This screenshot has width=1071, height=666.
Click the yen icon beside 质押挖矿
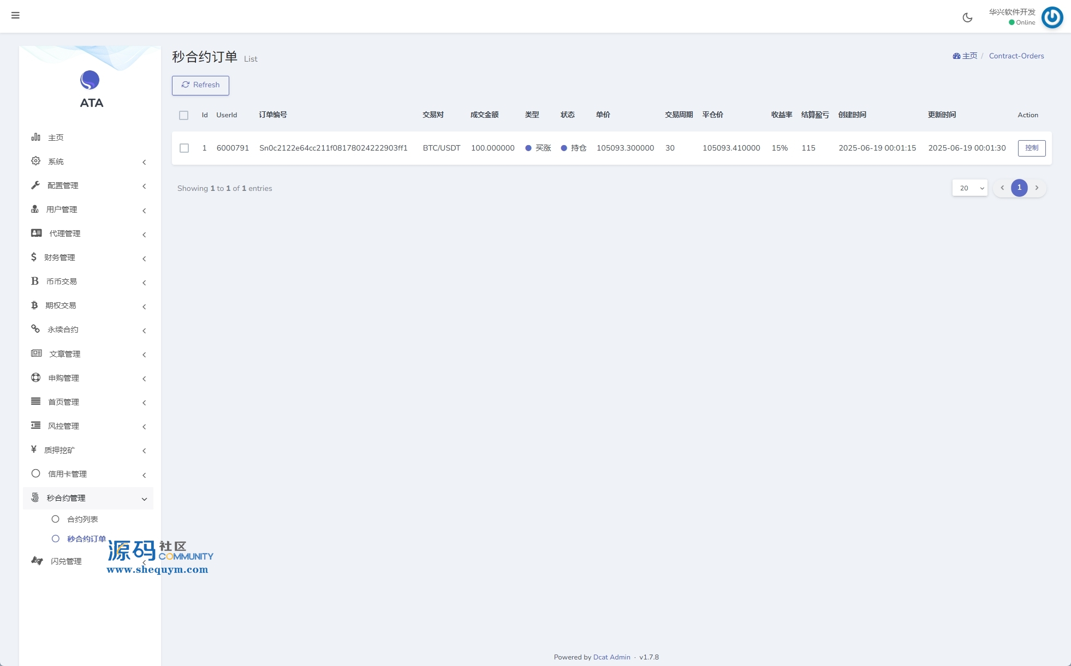(34, 449)
